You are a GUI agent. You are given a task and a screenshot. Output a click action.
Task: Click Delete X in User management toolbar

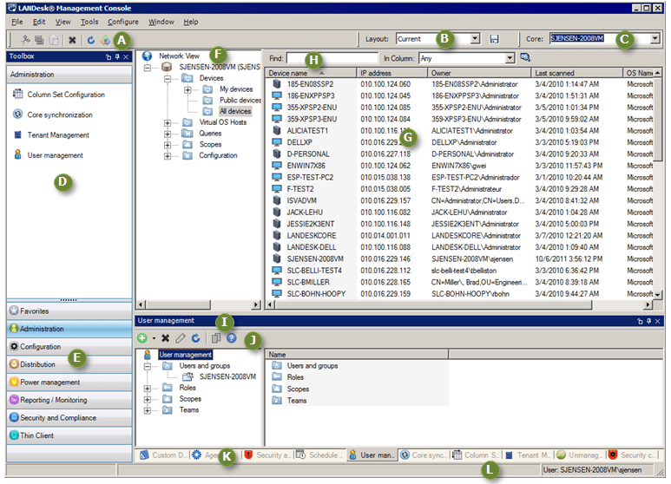coord(165,338)
